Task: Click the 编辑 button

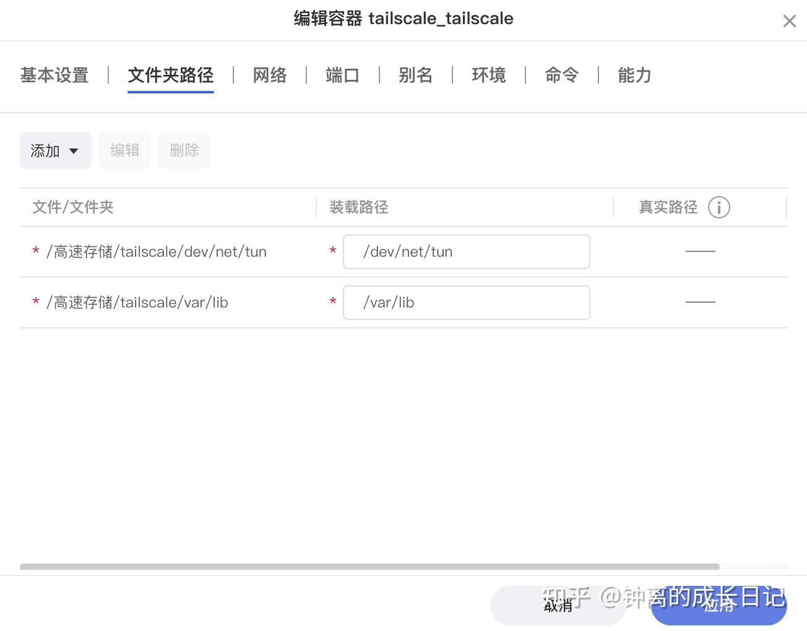Action: tap(125, 150)
